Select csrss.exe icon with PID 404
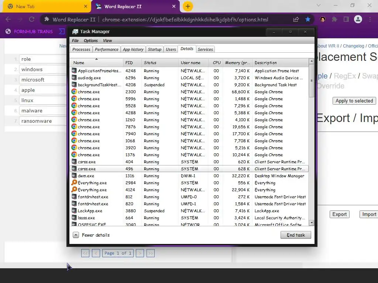 tap(74, 162)
